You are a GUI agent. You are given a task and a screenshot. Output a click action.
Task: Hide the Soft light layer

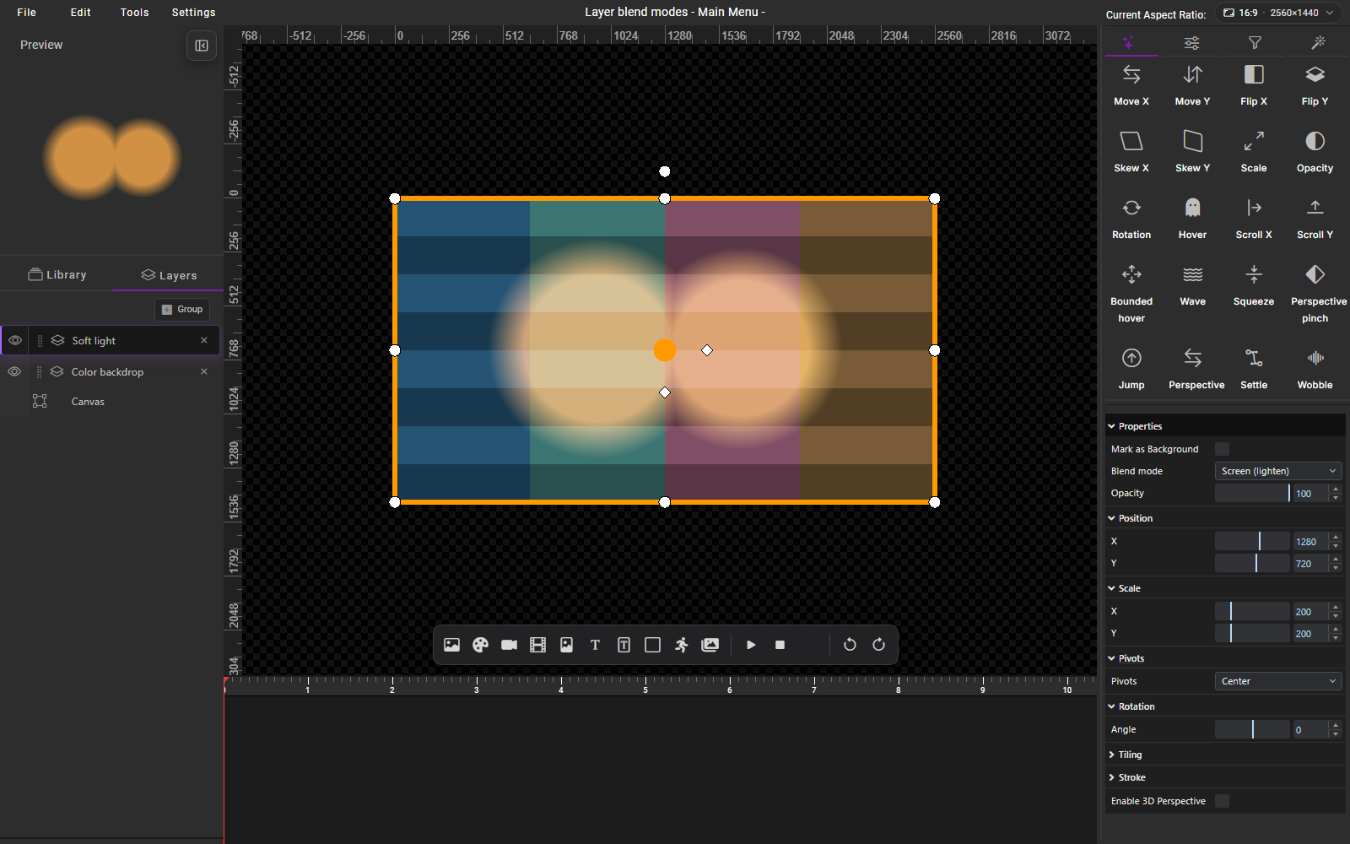(x=15, y=340)
